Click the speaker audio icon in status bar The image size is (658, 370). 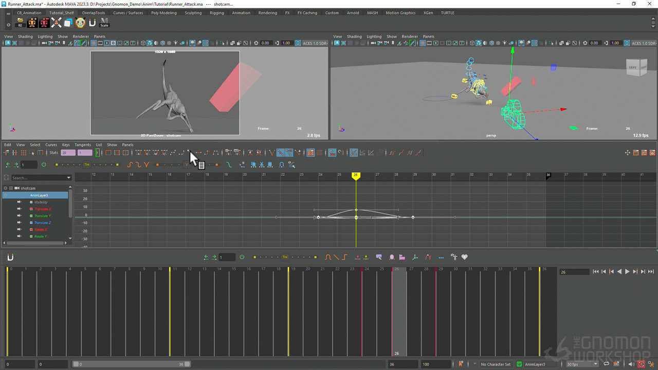632,364
